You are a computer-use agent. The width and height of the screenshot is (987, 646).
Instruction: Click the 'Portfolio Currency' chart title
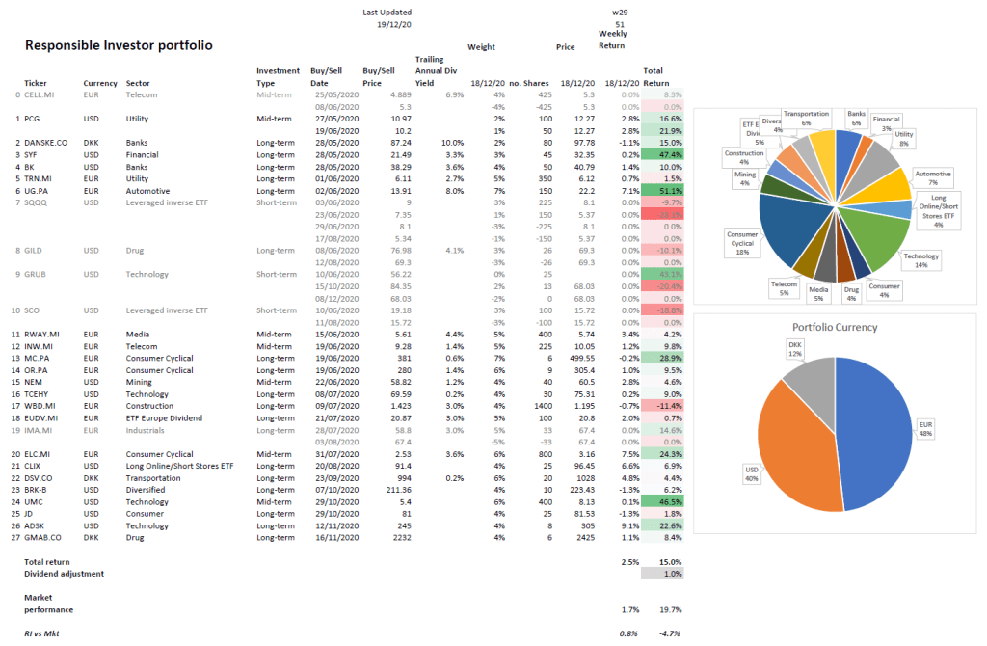click(x=835, y=327)
